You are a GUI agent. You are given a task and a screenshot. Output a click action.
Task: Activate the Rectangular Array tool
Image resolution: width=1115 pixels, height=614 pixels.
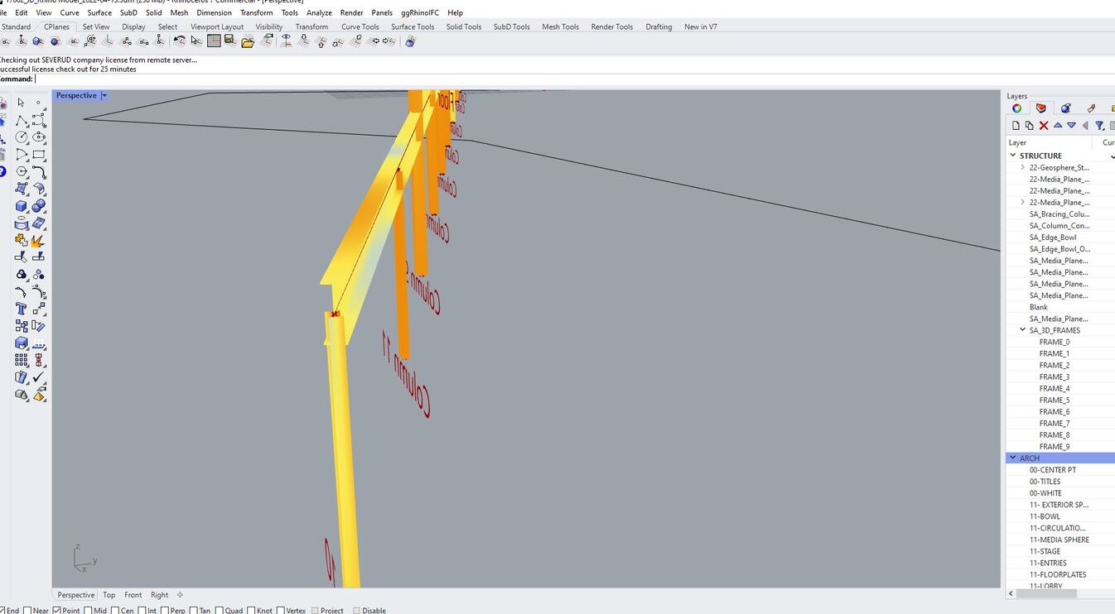(x=22, y=361)
